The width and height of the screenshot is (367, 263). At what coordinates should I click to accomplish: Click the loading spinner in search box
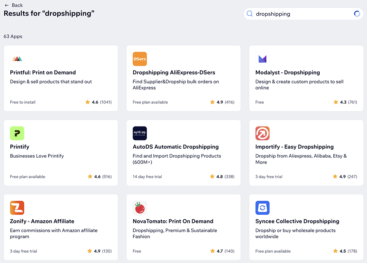click(357, 14)
